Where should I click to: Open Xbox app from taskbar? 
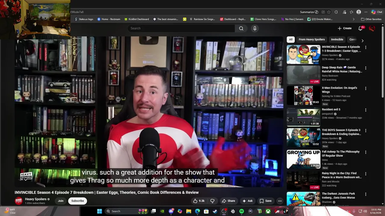pos(268,211)
